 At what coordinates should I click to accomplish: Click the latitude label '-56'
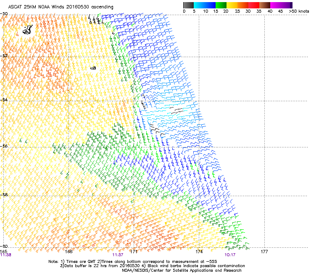[x=4, y=146]
